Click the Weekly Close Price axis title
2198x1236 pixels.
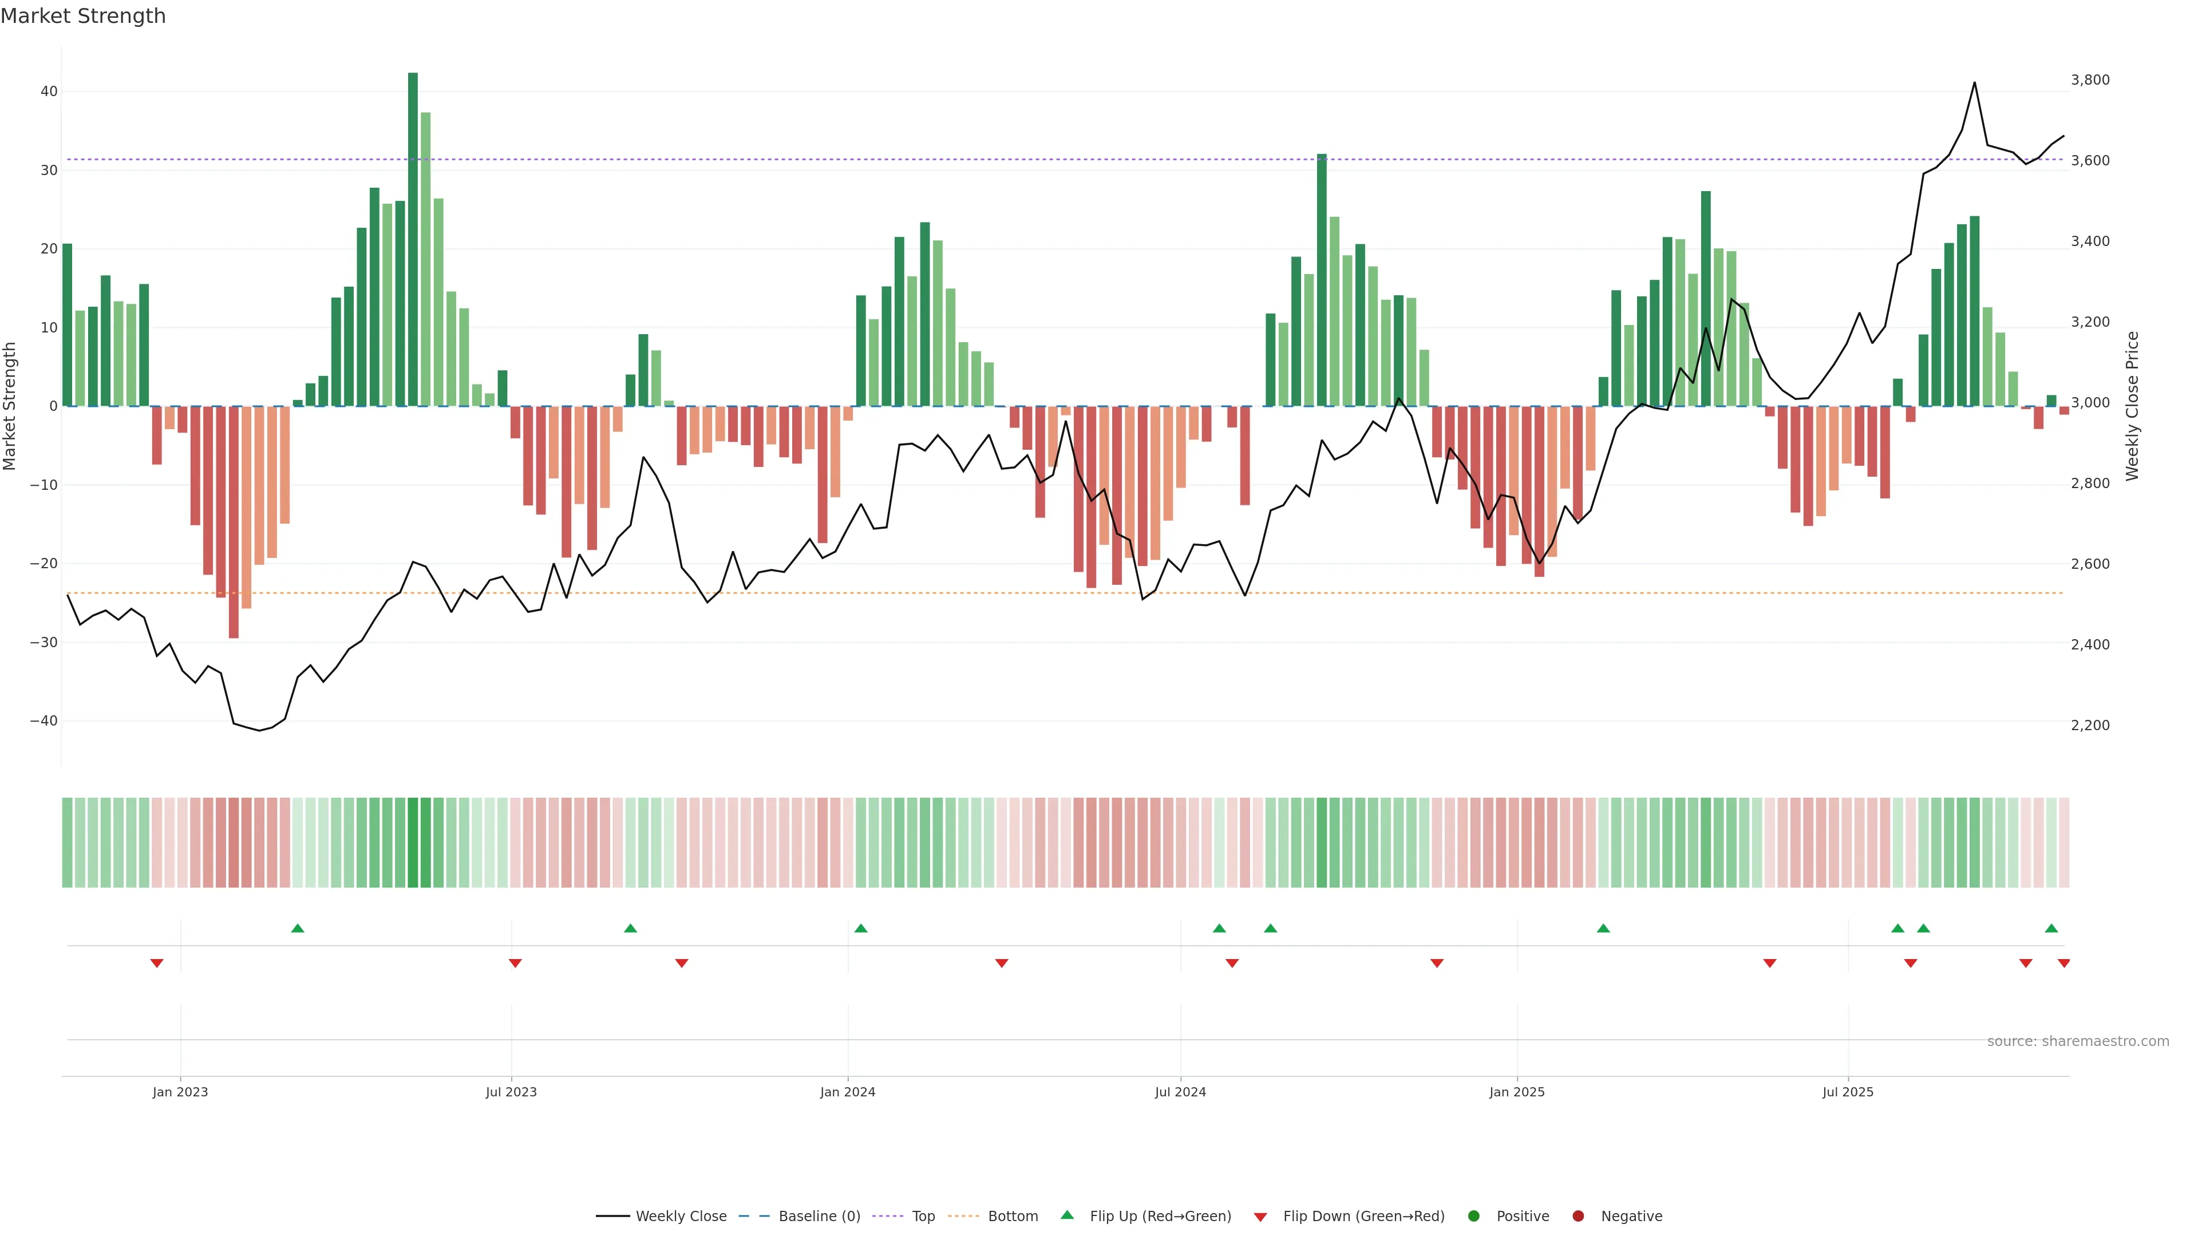click(2132, 406)
